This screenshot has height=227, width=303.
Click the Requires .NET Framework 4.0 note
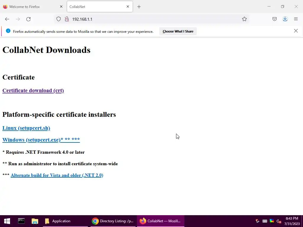43,152
